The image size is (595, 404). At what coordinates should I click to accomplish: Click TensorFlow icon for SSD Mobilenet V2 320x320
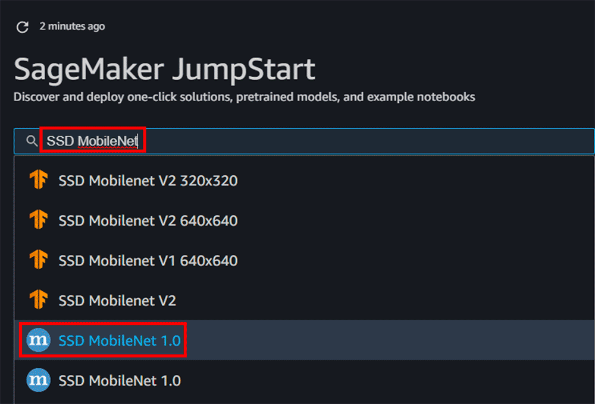(38, 180)
